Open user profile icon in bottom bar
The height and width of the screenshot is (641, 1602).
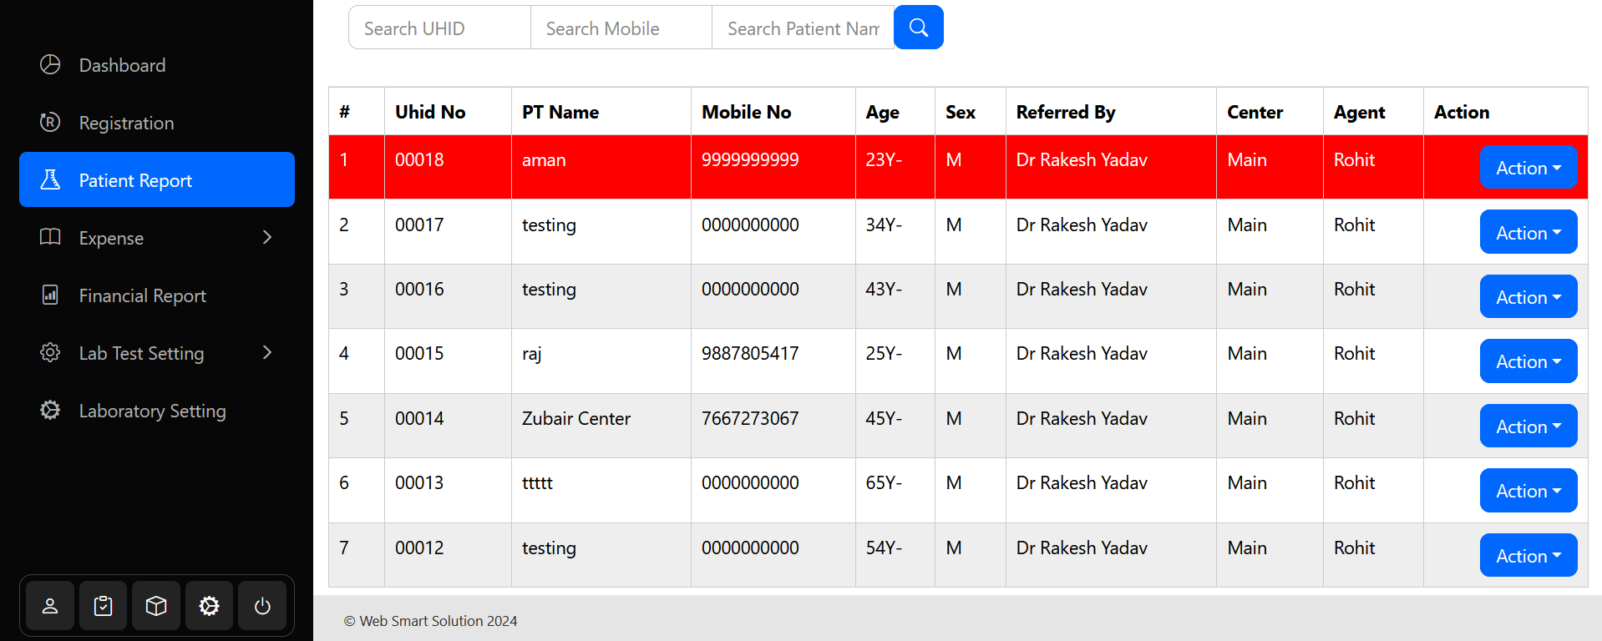pos(50,606)
